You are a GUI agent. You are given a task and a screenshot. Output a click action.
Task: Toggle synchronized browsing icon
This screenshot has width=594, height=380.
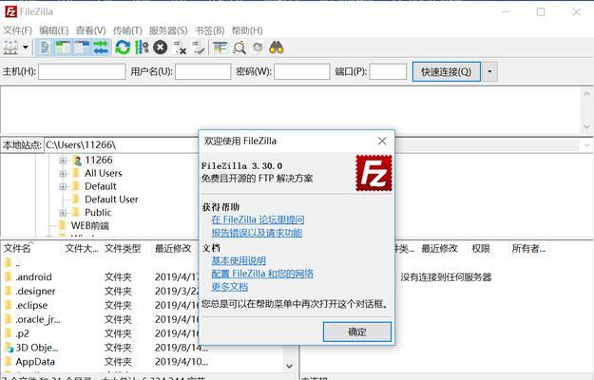[258, 47]
